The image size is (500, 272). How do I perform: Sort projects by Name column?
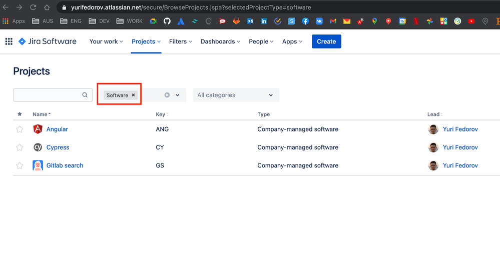[42, 114]
